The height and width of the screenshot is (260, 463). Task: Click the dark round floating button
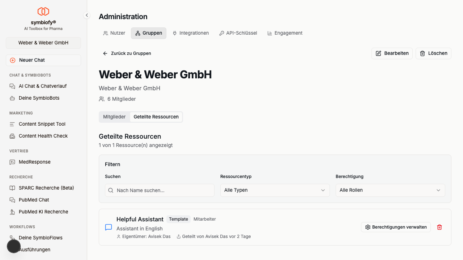point(14,246)
